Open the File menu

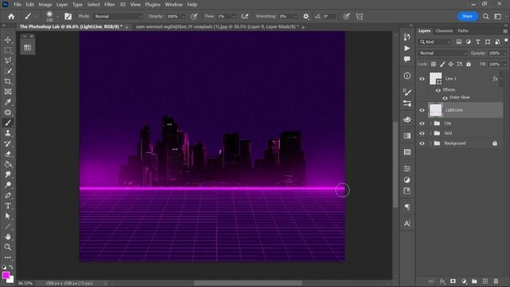pyautogui.click(x=18, y=5)
